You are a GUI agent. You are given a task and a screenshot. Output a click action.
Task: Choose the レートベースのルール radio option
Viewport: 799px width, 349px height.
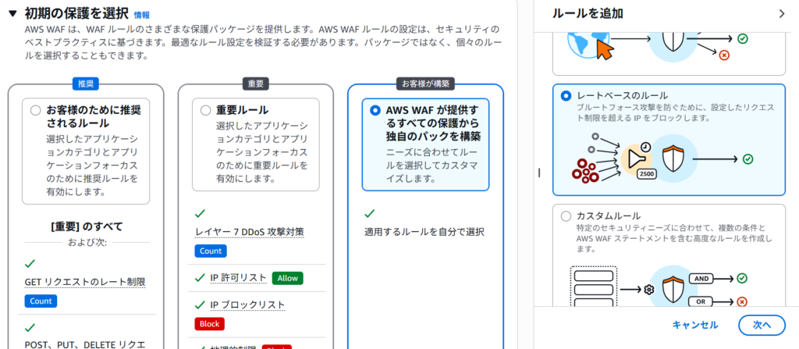(x=566, y=96)
